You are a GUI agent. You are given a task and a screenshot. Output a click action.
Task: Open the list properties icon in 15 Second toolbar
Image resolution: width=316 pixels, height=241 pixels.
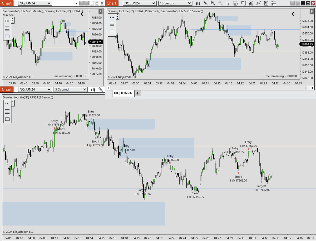pos(274,3)
